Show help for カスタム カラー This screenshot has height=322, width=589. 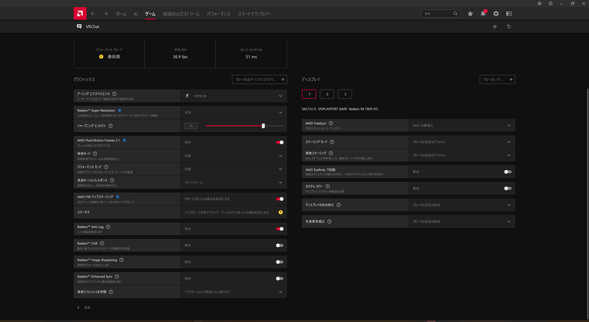point(327,186)
